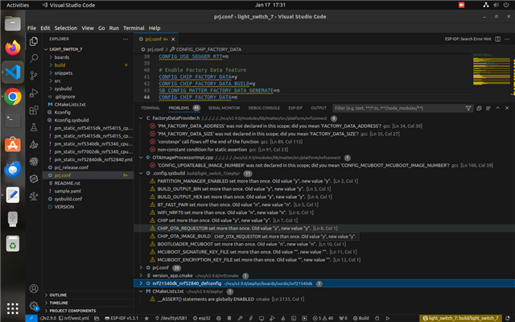This screenshot has height=322, width=515.
Task: Open the Extensions view
Action: [x=34, y=110]
